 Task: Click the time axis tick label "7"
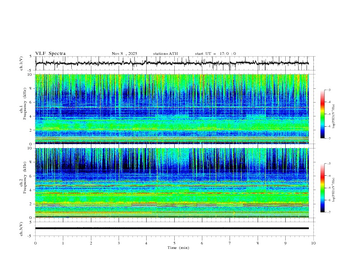[230, 243]
